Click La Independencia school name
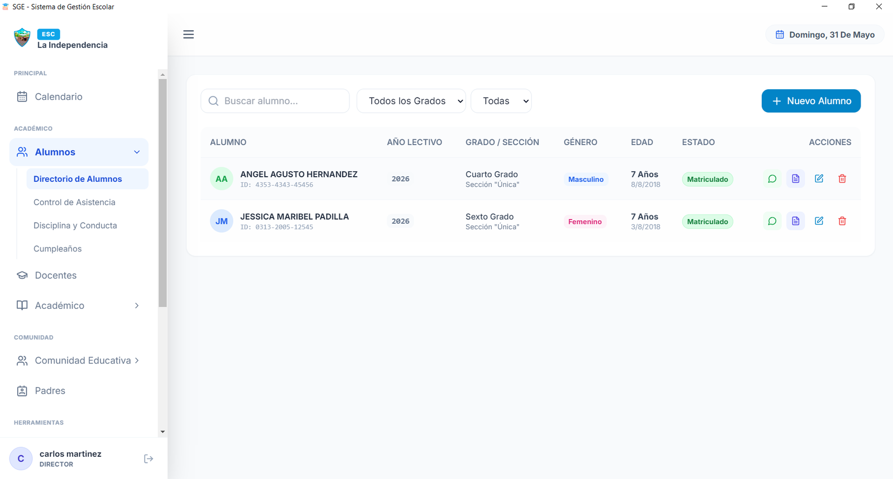The height and width of the screenshot is (479, 893). pos(73,45)
